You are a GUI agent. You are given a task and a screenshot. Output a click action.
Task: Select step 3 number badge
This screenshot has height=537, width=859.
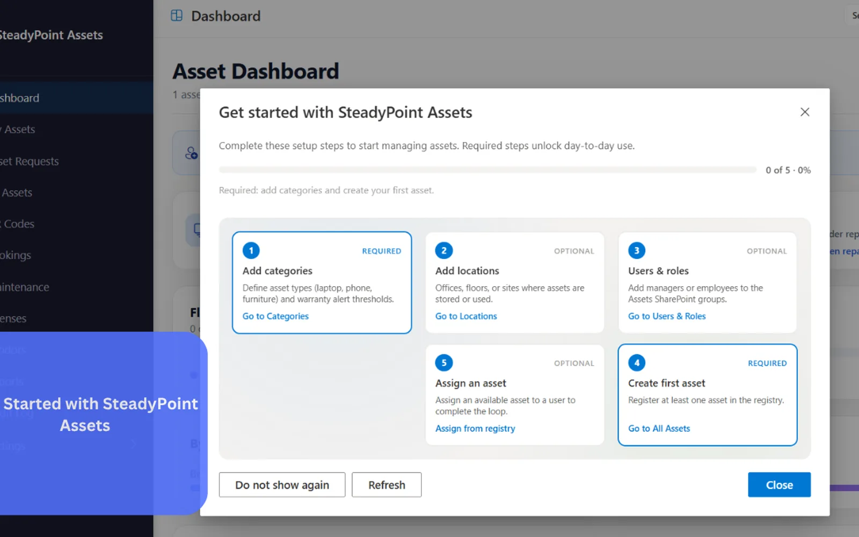637,250
